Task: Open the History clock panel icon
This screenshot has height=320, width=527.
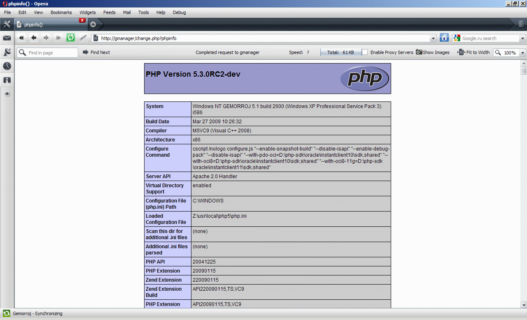Action: pos(7,66)
